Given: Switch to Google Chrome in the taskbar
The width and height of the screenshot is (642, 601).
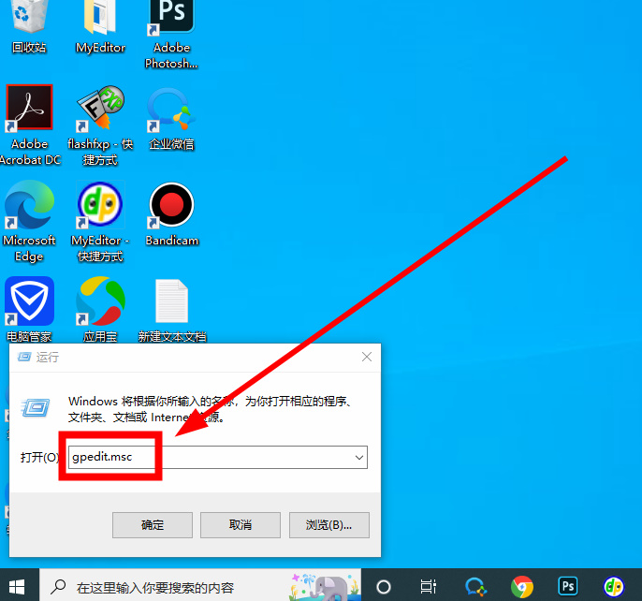Looking at the screenshot, I should pyautogui.click(x=521, y=586).
